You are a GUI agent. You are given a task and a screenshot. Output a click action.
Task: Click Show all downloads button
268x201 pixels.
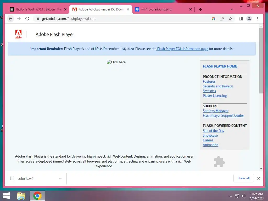244,178
